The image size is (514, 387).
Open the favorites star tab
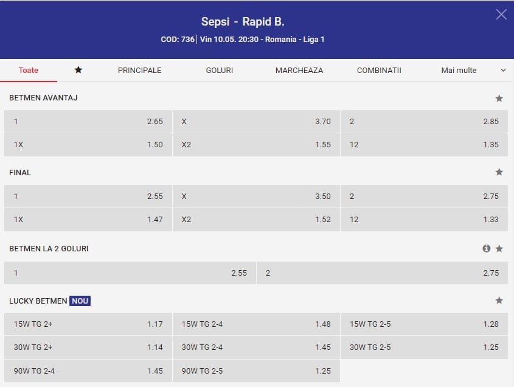[78, 70]
